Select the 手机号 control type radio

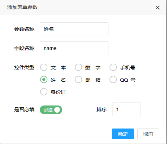[113, 67]
